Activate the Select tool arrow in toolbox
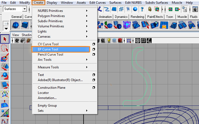 (x=5, y=39)
